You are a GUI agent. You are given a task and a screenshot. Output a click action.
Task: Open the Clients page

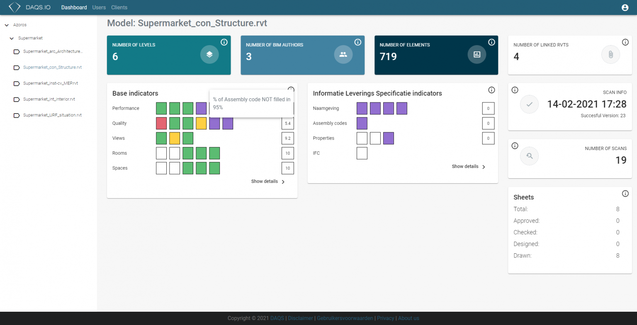click(119, 7)
